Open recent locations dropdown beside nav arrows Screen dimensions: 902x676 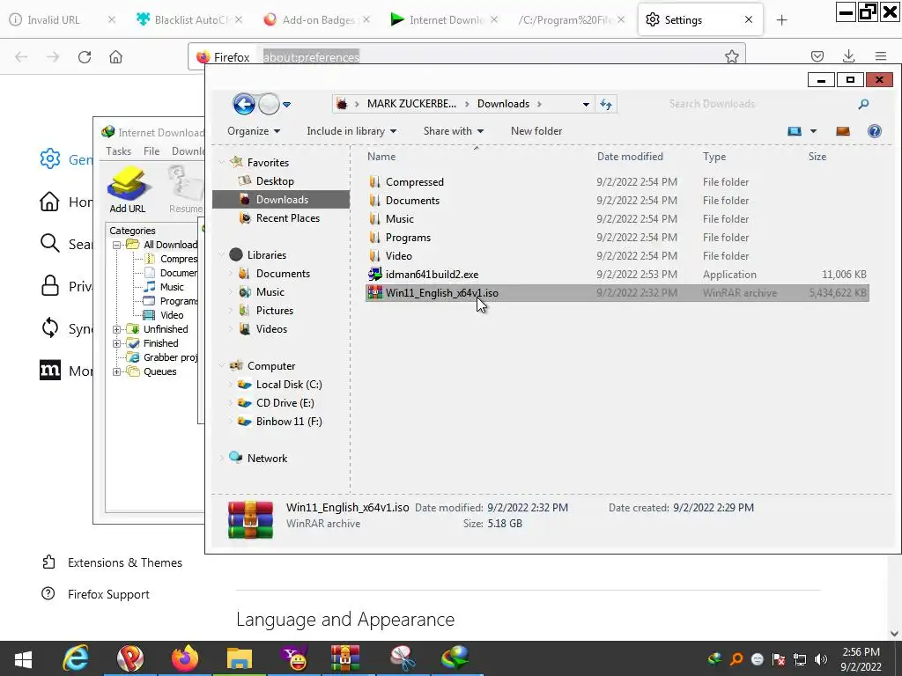point(286,105)
